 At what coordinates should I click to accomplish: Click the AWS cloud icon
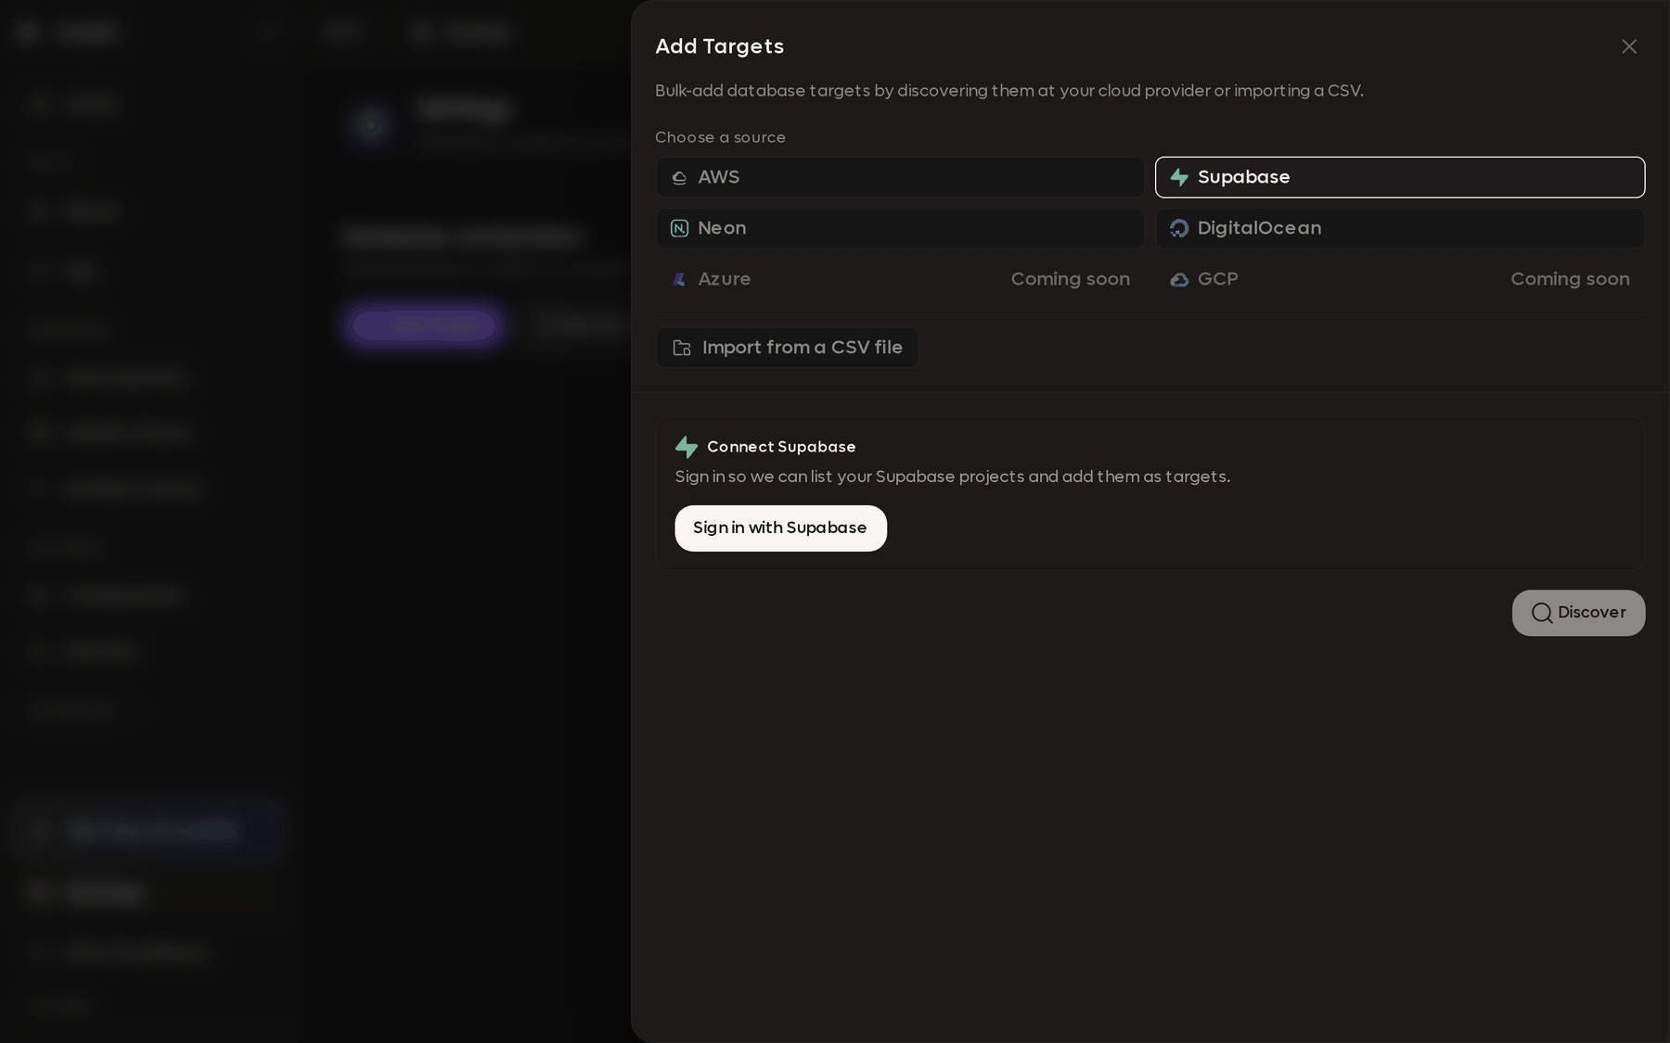(679, 177)
